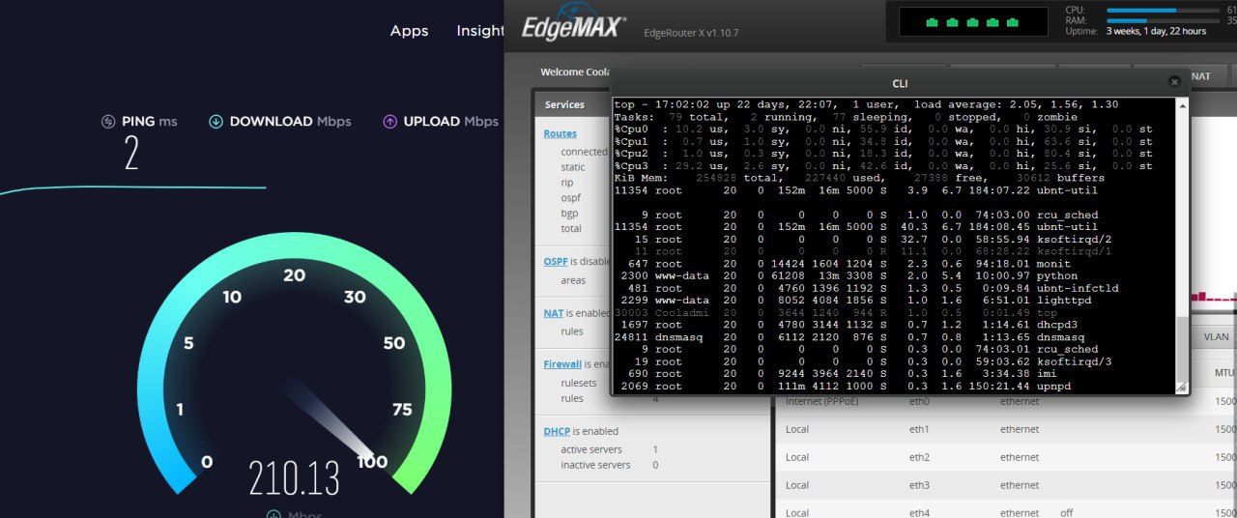Viewport: 1237px width, 518px height.
Task: Click the ping icon next to PING ms
Action: pos(108,122)
